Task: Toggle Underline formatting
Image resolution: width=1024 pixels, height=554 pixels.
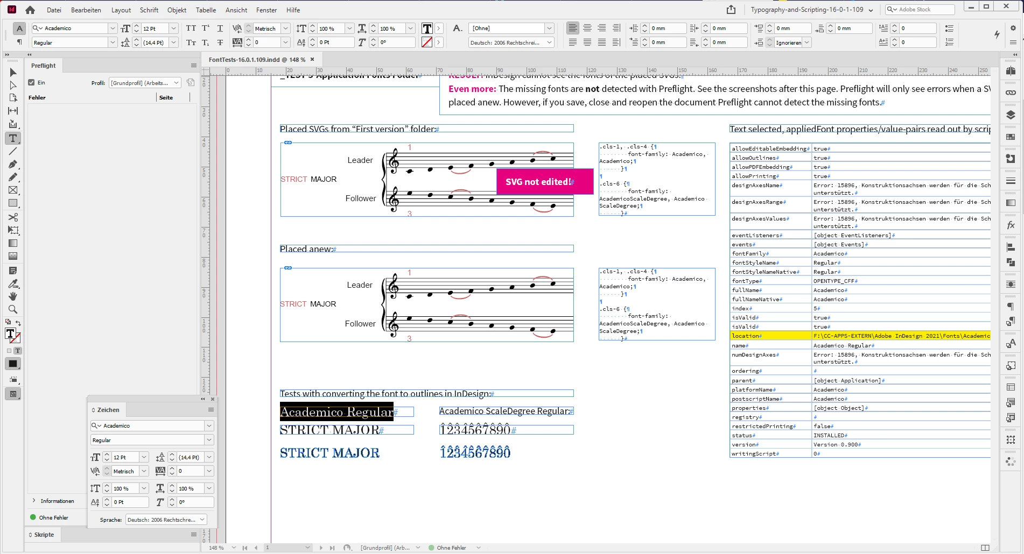Action: [220, 28]
